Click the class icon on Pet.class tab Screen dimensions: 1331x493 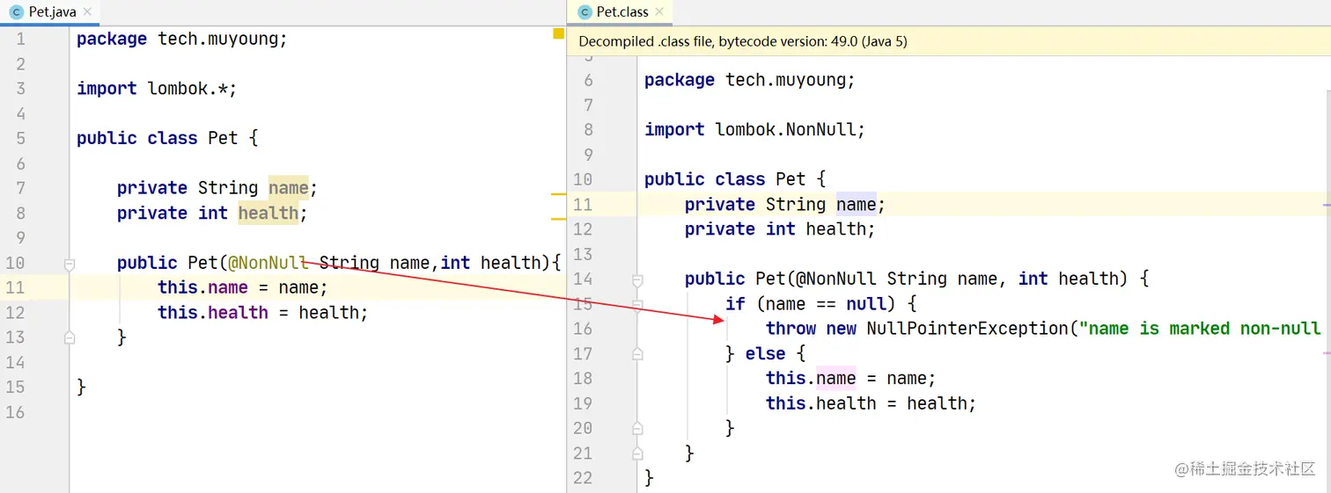click(585, 12)
